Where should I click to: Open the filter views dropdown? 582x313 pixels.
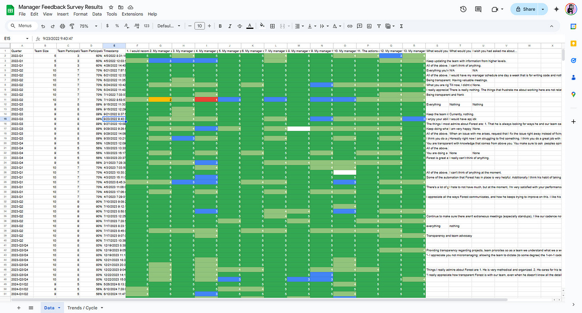pyautogui.click(x=389, y=26)
